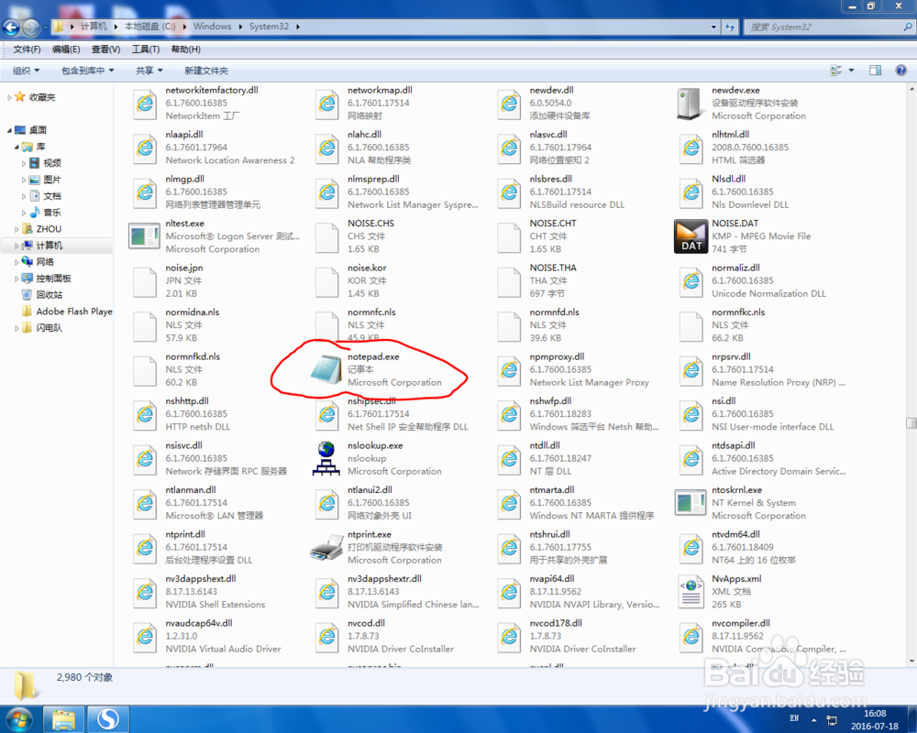Open the 组织 dropdown menu
Screen dimensions: 917x733
tap(27, 71)
